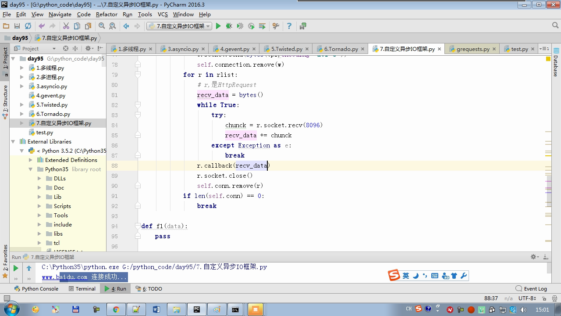Viewport: 561px width, 316px height.
Task: Open Find using the magnifier icon
Action: [x=102, y=26]
